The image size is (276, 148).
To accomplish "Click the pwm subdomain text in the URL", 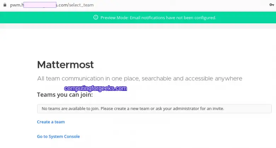I will click(x=15, y=5).
